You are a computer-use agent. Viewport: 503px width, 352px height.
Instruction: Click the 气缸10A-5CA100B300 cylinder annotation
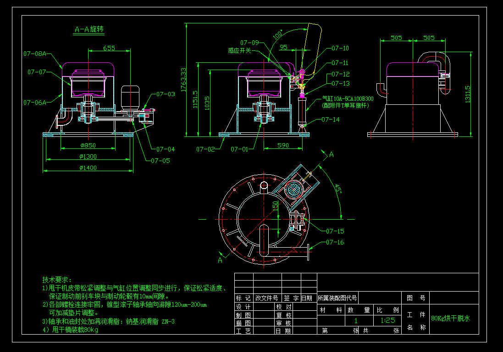pyautogui.click(x=348, y=99)
